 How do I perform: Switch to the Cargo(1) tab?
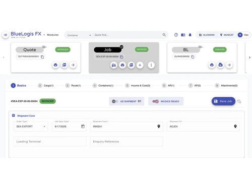[x=46, y=86]
